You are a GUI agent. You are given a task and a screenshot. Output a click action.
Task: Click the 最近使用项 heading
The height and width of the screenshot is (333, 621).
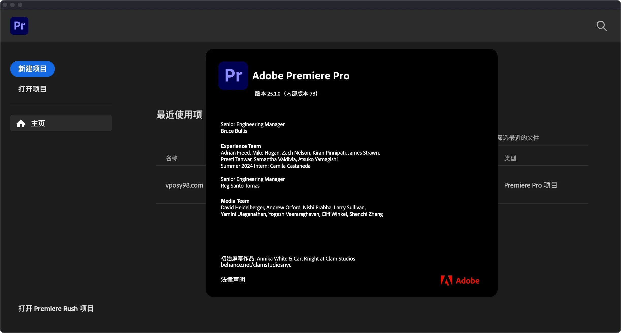click(179, 115)
